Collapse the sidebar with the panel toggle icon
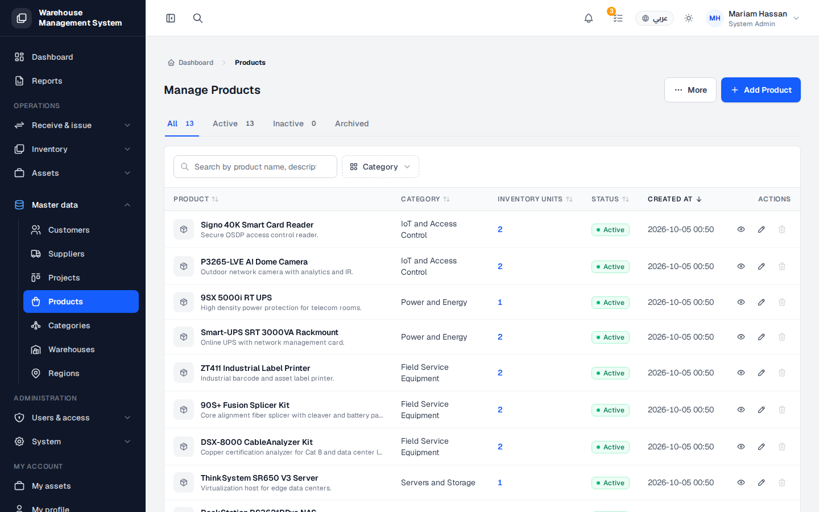 [171, 18]
